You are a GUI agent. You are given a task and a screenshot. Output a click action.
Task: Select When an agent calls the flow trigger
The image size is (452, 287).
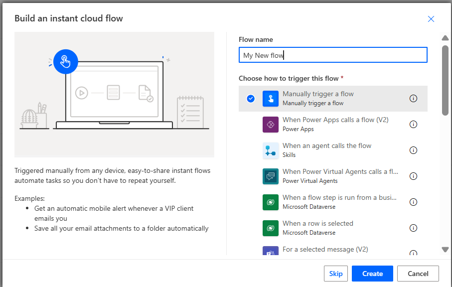[x=333, y=150]
